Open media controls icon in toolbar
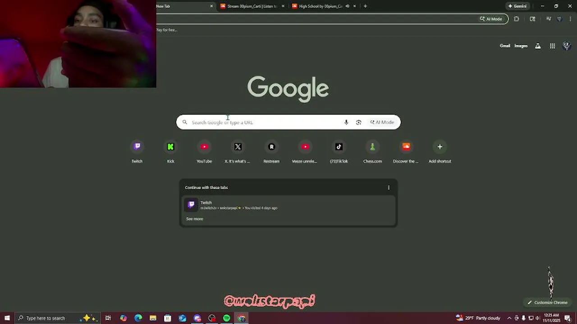 click(x=549, y=19)
